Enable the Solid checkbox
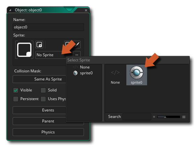 click(43, 90)
